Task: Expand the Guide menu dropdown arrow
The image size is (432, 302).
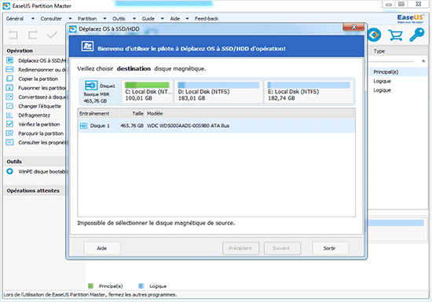Action: coord(163,19)
